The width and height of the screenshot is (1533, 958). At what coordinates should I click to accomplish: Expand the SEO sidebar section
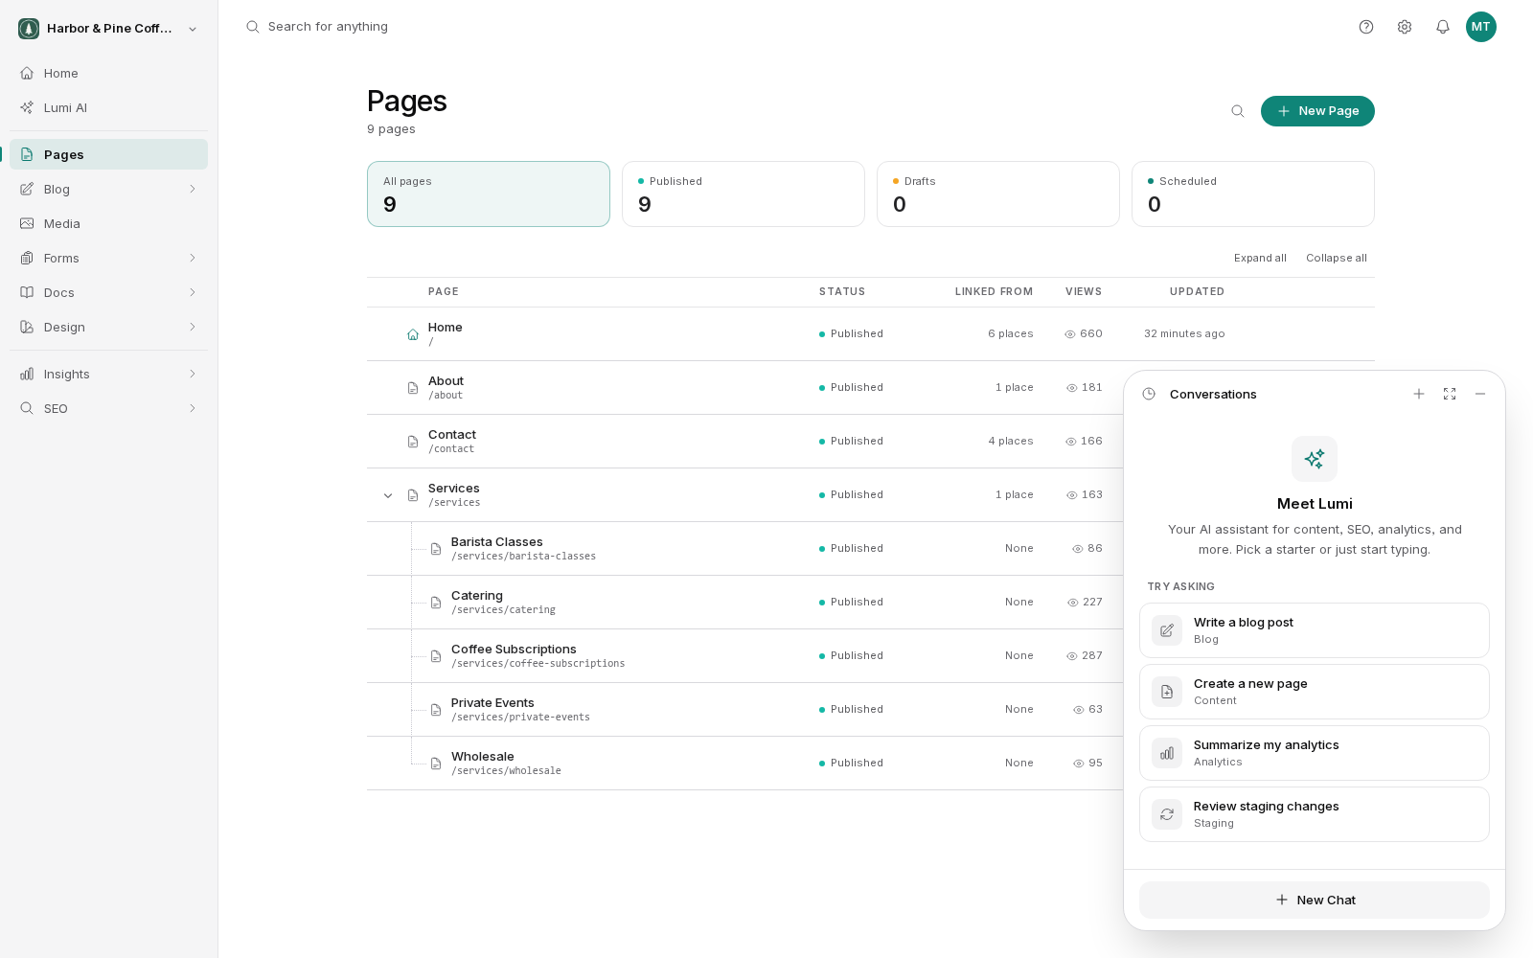pyautogui.click(x=193, y=408)
